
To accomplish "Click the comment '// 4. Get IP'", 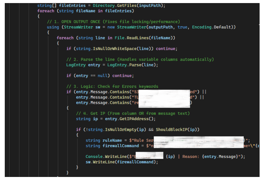I will point(91,113).
